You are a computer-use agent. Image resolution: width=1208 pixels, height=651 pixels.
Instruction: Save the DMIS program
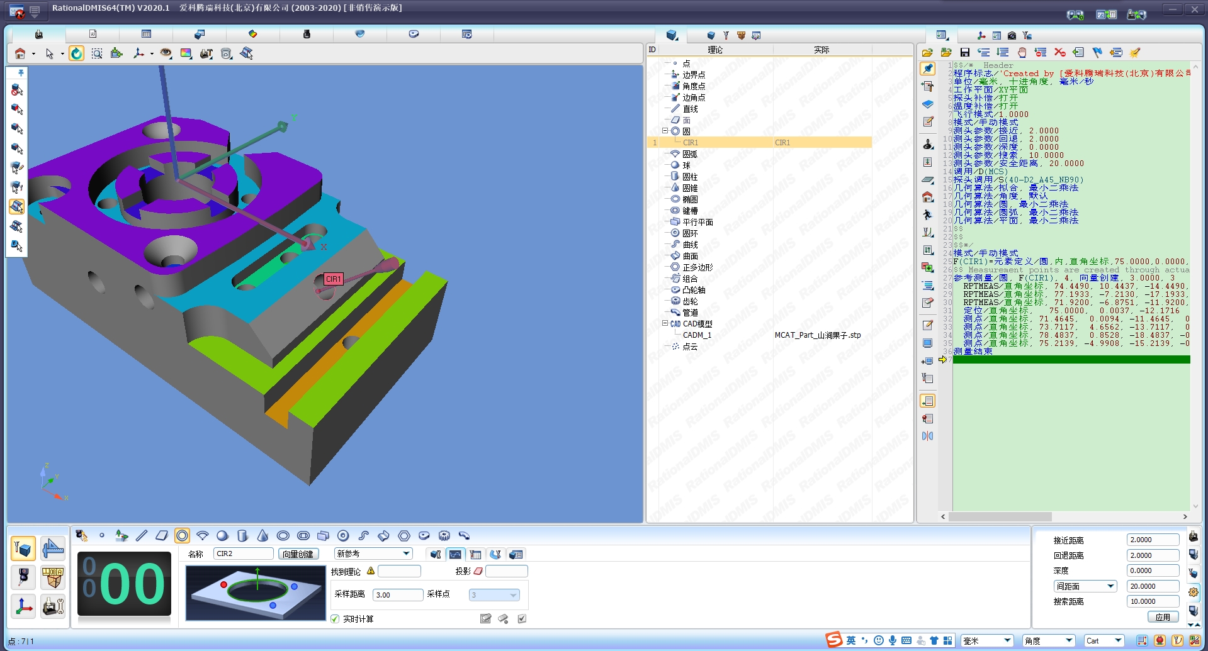pyautogui.click(x=964, y=53)
